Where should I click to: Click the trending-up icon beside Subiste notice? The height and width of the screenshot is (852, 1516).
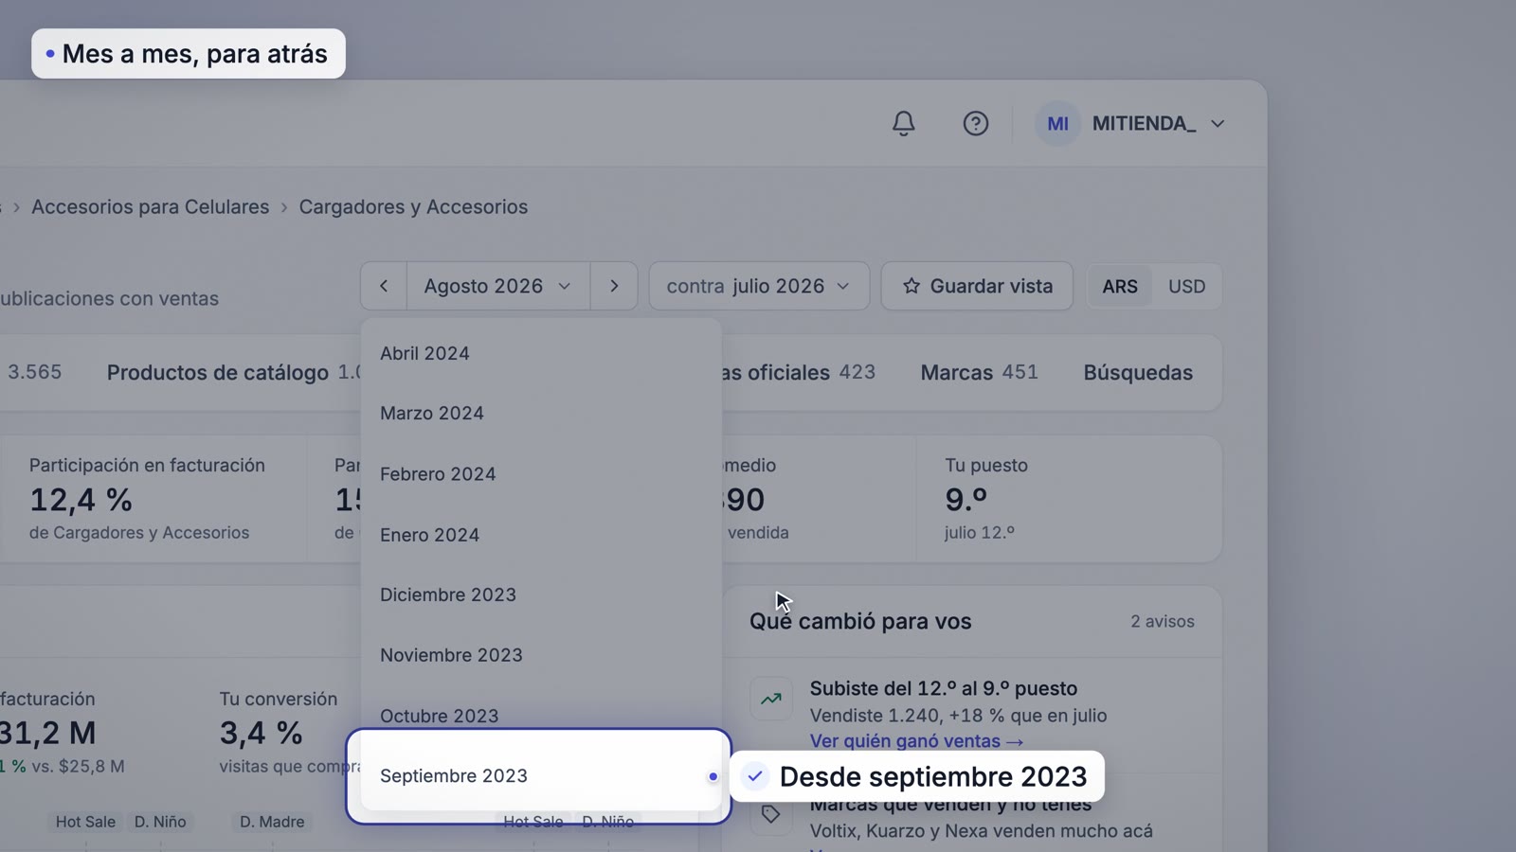point(771,700)
